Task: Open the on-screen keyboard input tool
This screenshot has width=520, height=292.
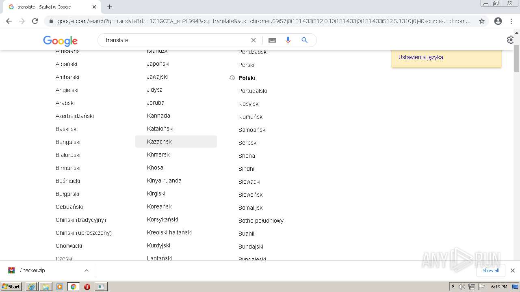Action: pyautogui.click(x=272, y=40)
